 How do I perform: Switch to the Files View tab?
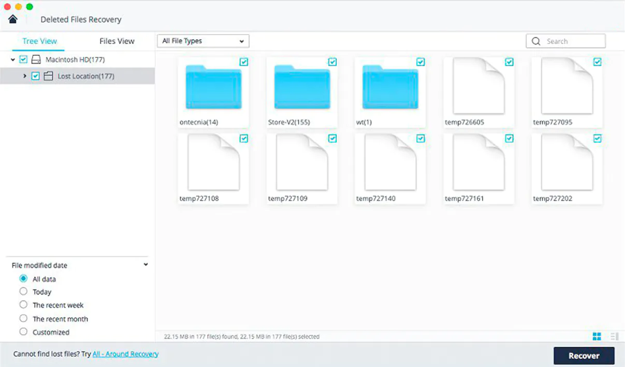pos(116,41)
